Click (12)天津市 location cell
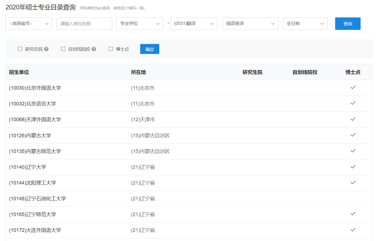378x241 pixels. [x=143, y=120]
